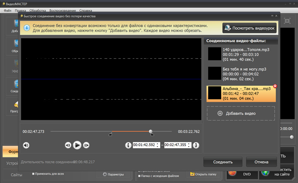Click the orange trimmed segment of the timeline
Screen dimensions: 298x183
click(130, 131)
